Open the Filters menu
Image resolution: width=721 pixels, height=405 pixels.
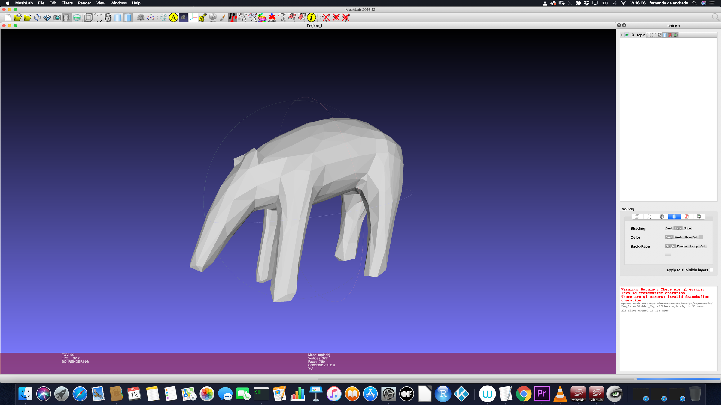click(x=67, y=3)
